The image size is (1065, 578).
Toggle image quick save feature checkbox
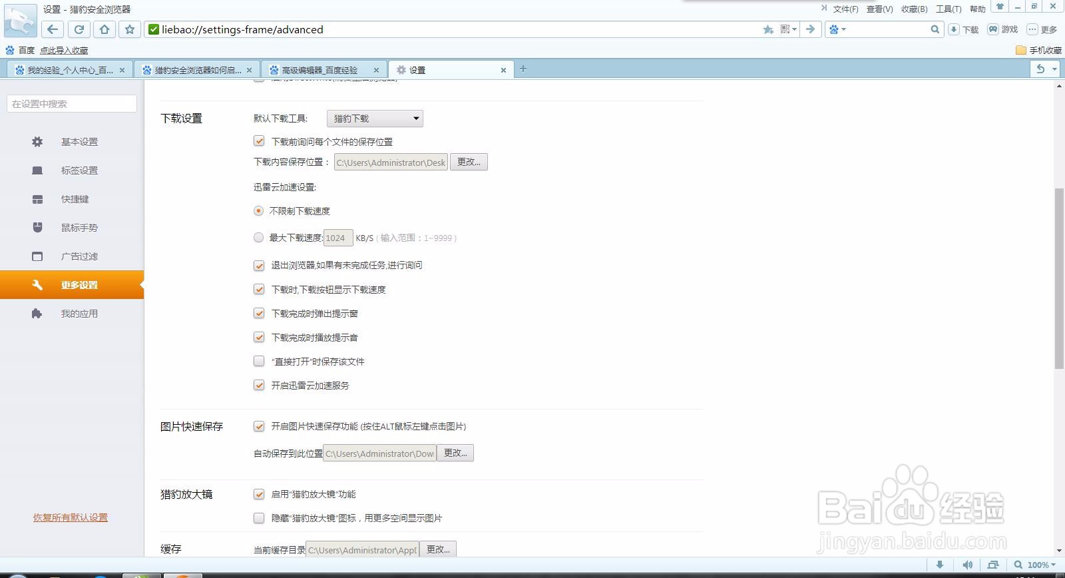(259, 426)
